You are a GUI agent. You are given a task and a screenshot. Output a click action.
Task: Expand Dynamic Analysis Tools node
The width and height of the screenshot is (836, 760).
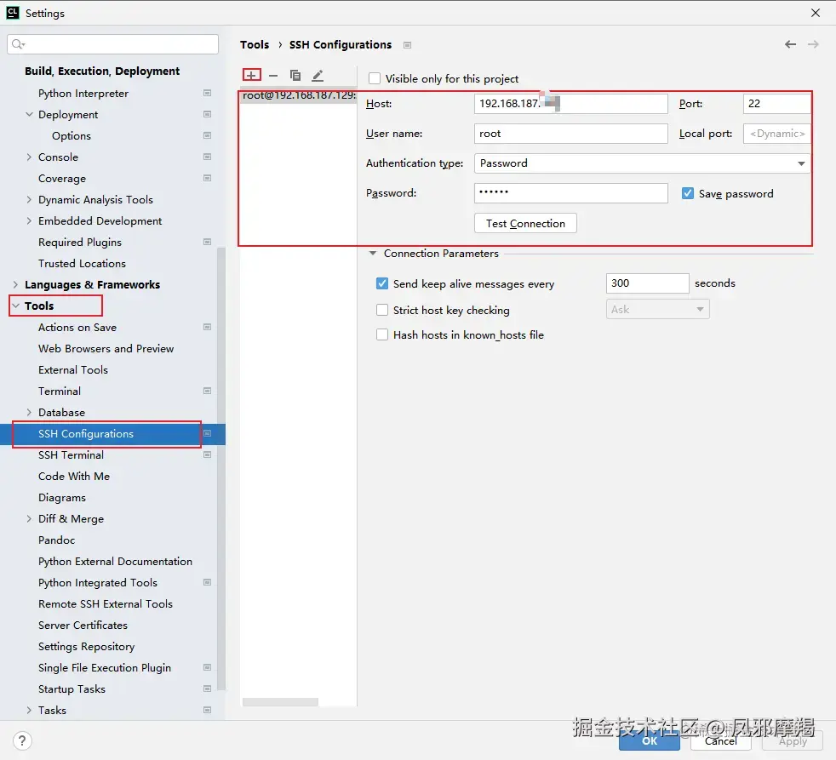pos(29,199)
